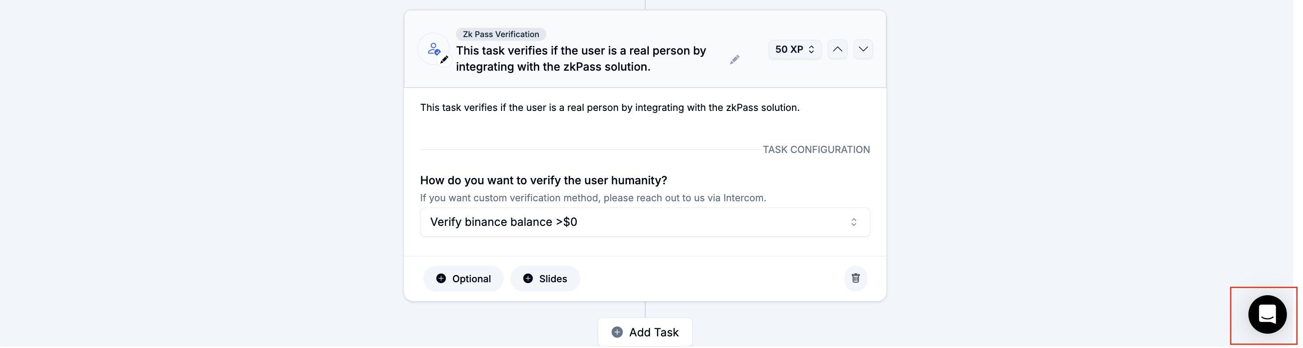Delete the task using trash icon
Viewport: 1303px width, 348px height.
click(856, 278)
